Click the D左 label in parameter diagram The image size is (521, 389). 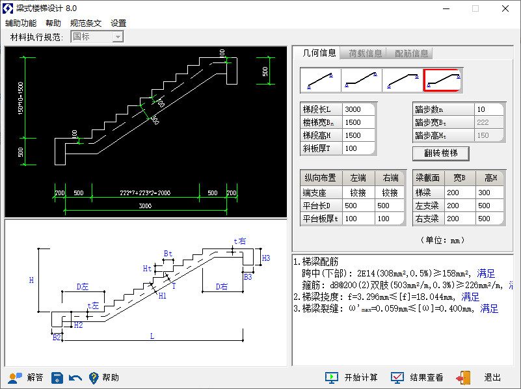click(83, 287)
